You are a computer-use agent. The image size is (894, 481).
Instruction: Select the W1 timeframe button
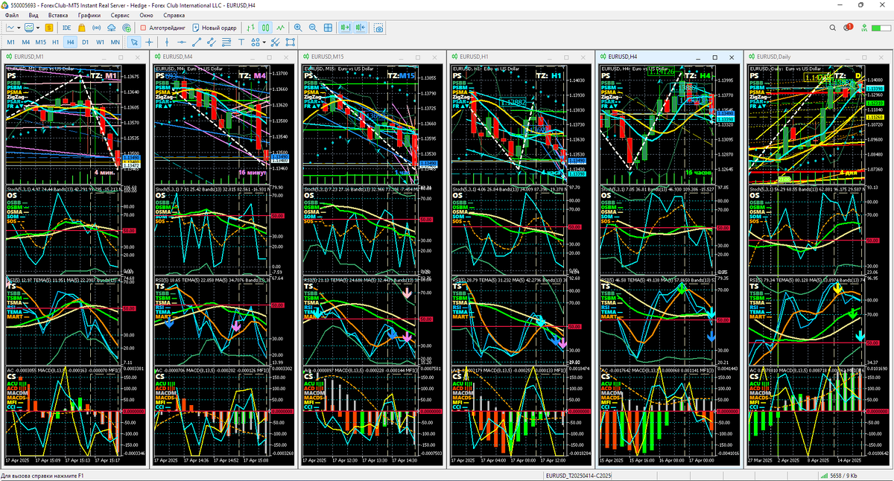pyautogui.click(x=100, y=42)
